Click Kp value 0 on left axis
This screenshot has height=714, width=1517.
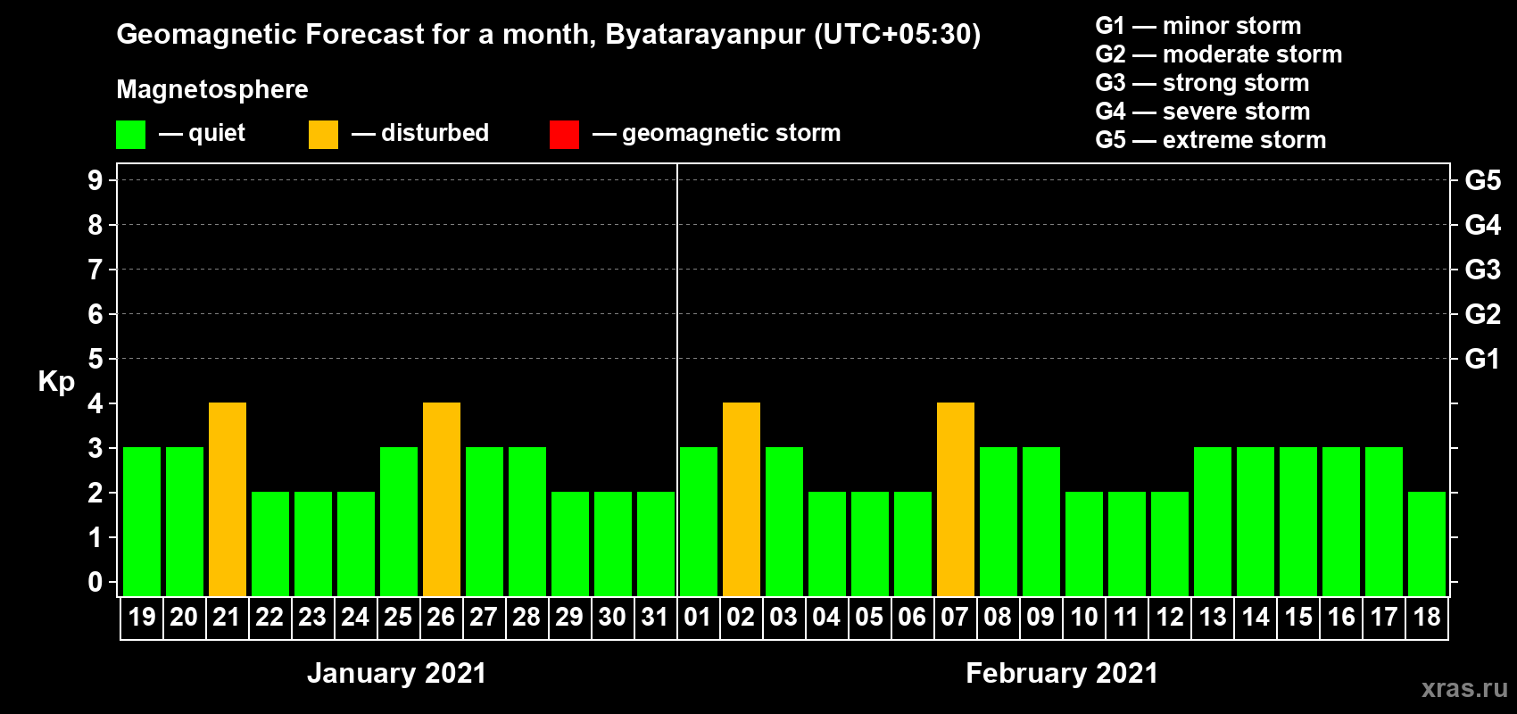click(x=95, y=582)
